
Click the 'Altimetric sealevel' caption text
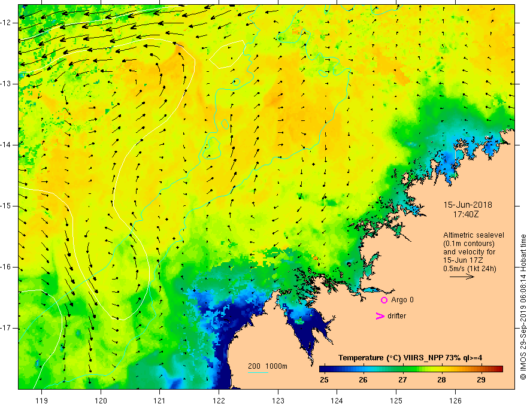point(474,235)
